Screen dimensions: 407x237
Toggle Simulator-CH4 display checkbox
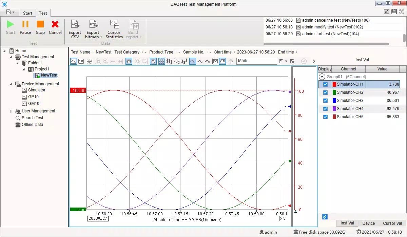point(326,109)
